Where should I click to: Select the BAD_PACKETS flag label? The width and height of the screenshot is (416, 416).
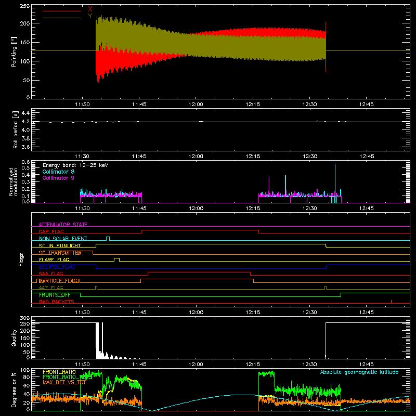(57, 302)
